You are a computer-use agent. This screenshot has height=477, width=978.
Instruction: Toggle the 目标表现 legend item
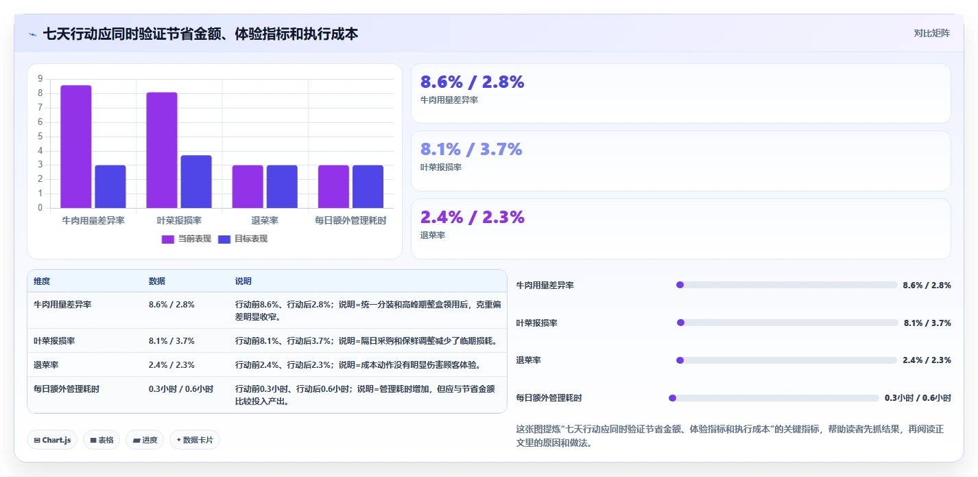point(242,239)
